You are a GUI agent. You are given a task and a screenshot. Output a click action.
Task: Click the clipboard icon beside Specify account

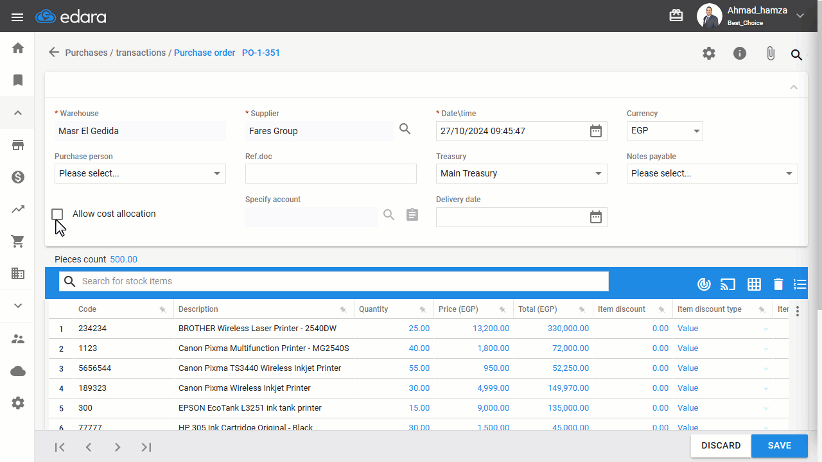pyautogui.click(x=412, y=215)
